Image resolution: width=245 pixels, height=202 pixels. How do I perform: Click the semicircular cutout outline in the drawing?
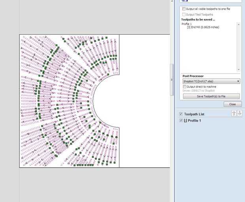(93, 101)
